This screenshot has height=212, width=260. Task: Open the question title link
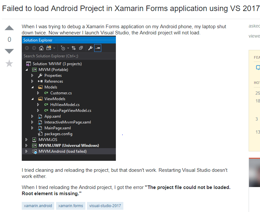coord(131,8)
